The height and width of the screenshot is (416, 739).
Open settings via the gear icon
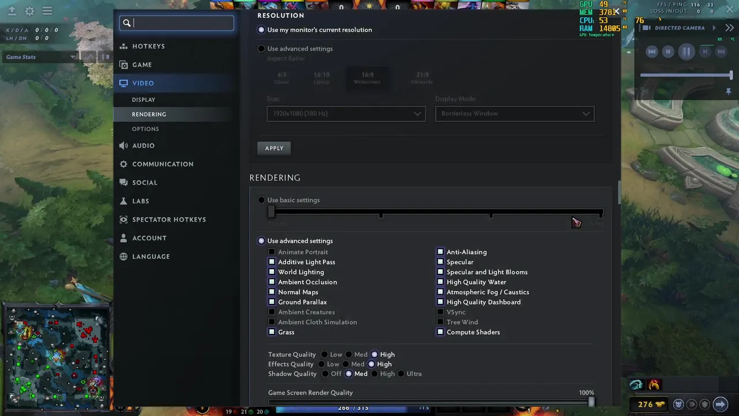point(29,11)
